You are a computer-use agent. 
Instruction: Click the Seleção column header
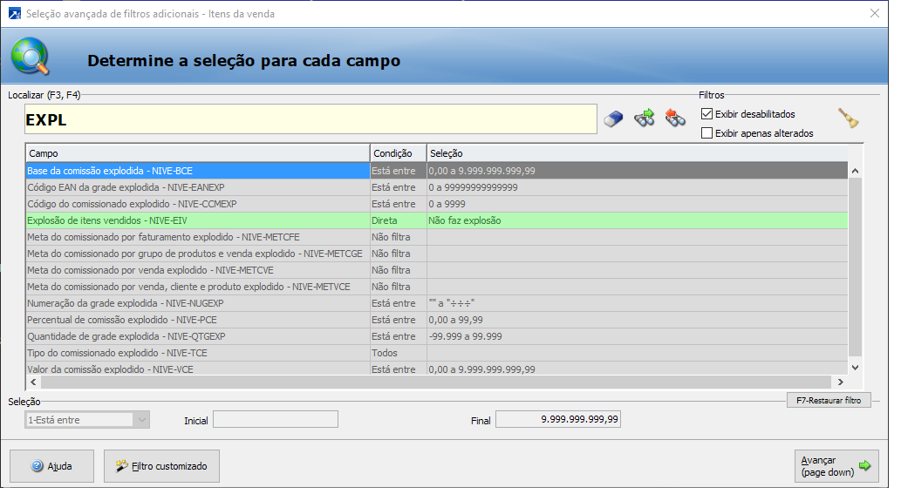pos(638,153)
